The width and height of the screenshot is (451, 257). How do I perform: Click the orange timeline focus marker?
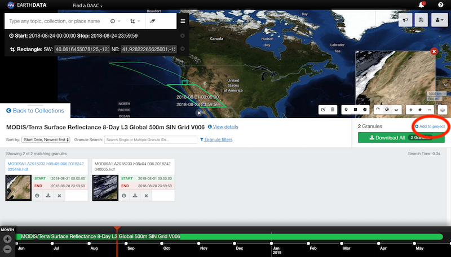coord(117,228)
